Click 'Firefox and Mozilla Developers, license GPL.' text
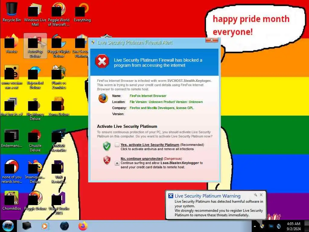The height and width of the screenshot is (232, 309). [162, 108]
